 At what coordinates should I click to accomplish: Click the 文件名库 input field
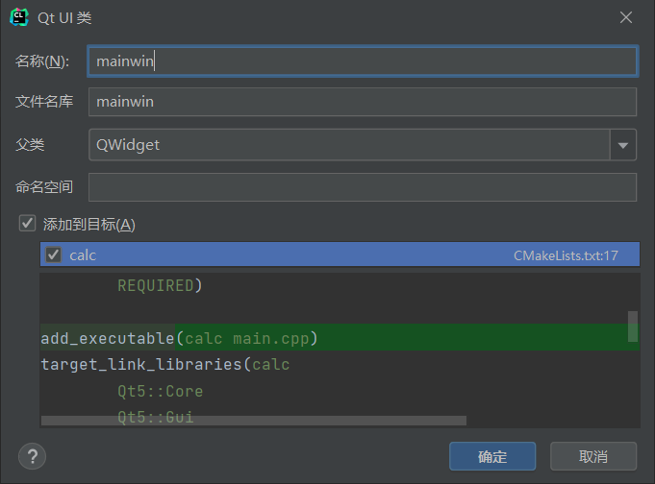point(363,102)
